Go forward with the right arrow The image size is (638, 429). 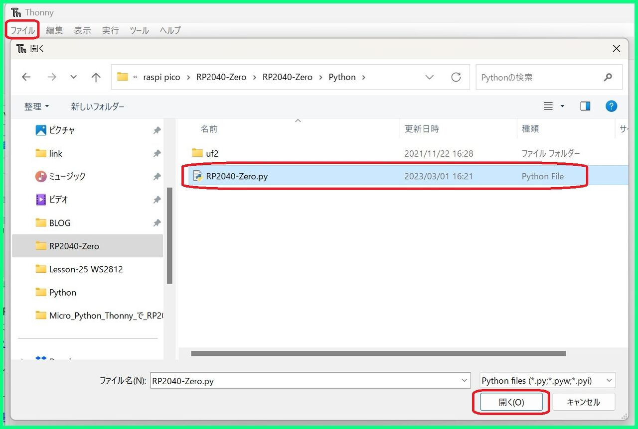click(x=51, y=77)
